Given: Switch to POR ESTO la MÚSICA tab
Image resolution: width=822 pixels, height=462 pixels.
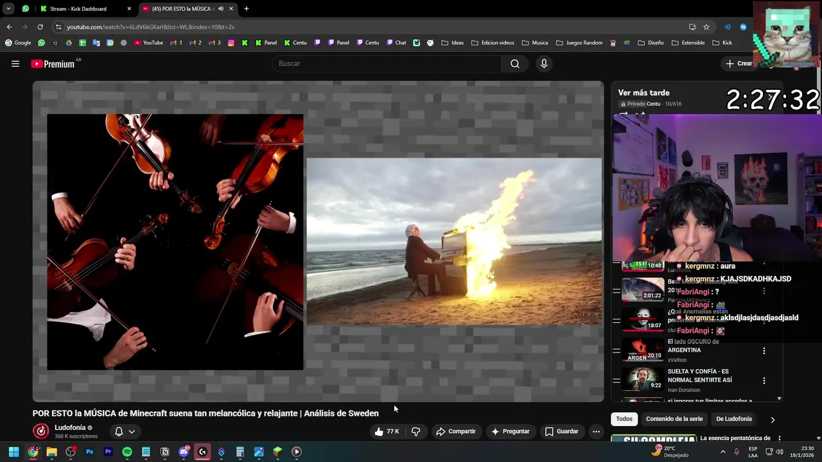Looking at the screenshot, I should click(x=182, y=9).
